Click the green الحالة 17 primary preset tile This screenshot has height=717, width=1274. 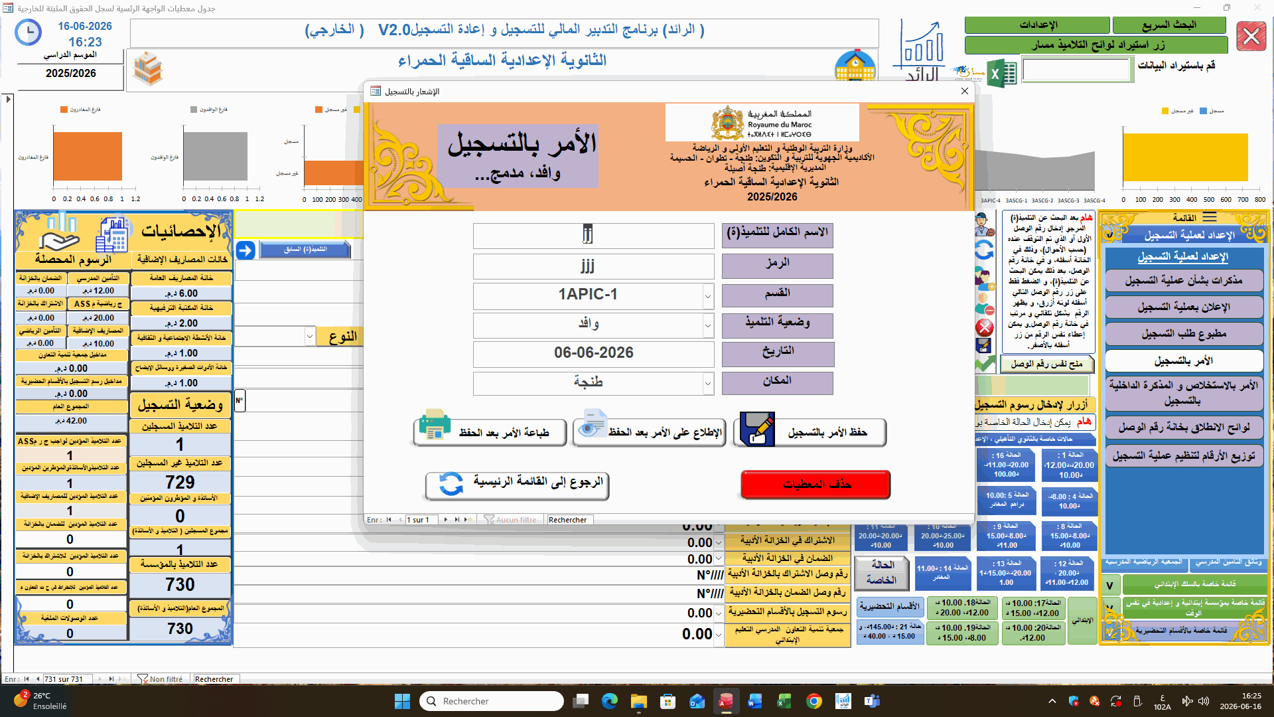pos(1033,608)
